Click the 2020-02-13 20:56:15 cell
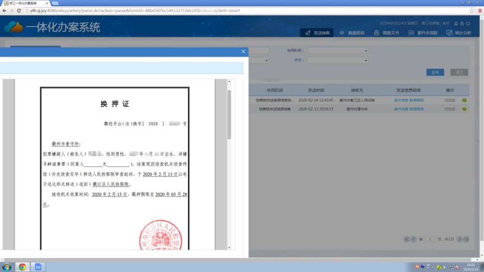The height and width of the screenshot is (272, 484). coord(316,109)
